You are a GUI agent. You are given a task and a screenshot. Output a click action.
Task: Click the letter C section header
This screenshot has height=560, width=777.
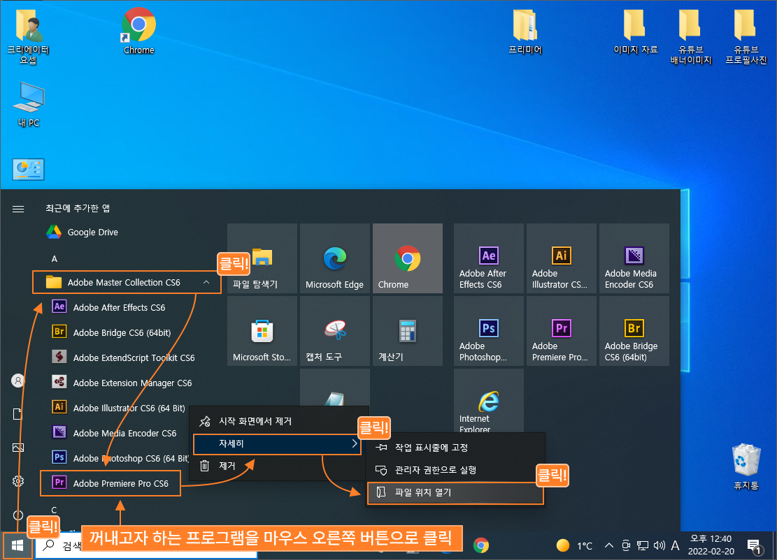pos(54,510)
